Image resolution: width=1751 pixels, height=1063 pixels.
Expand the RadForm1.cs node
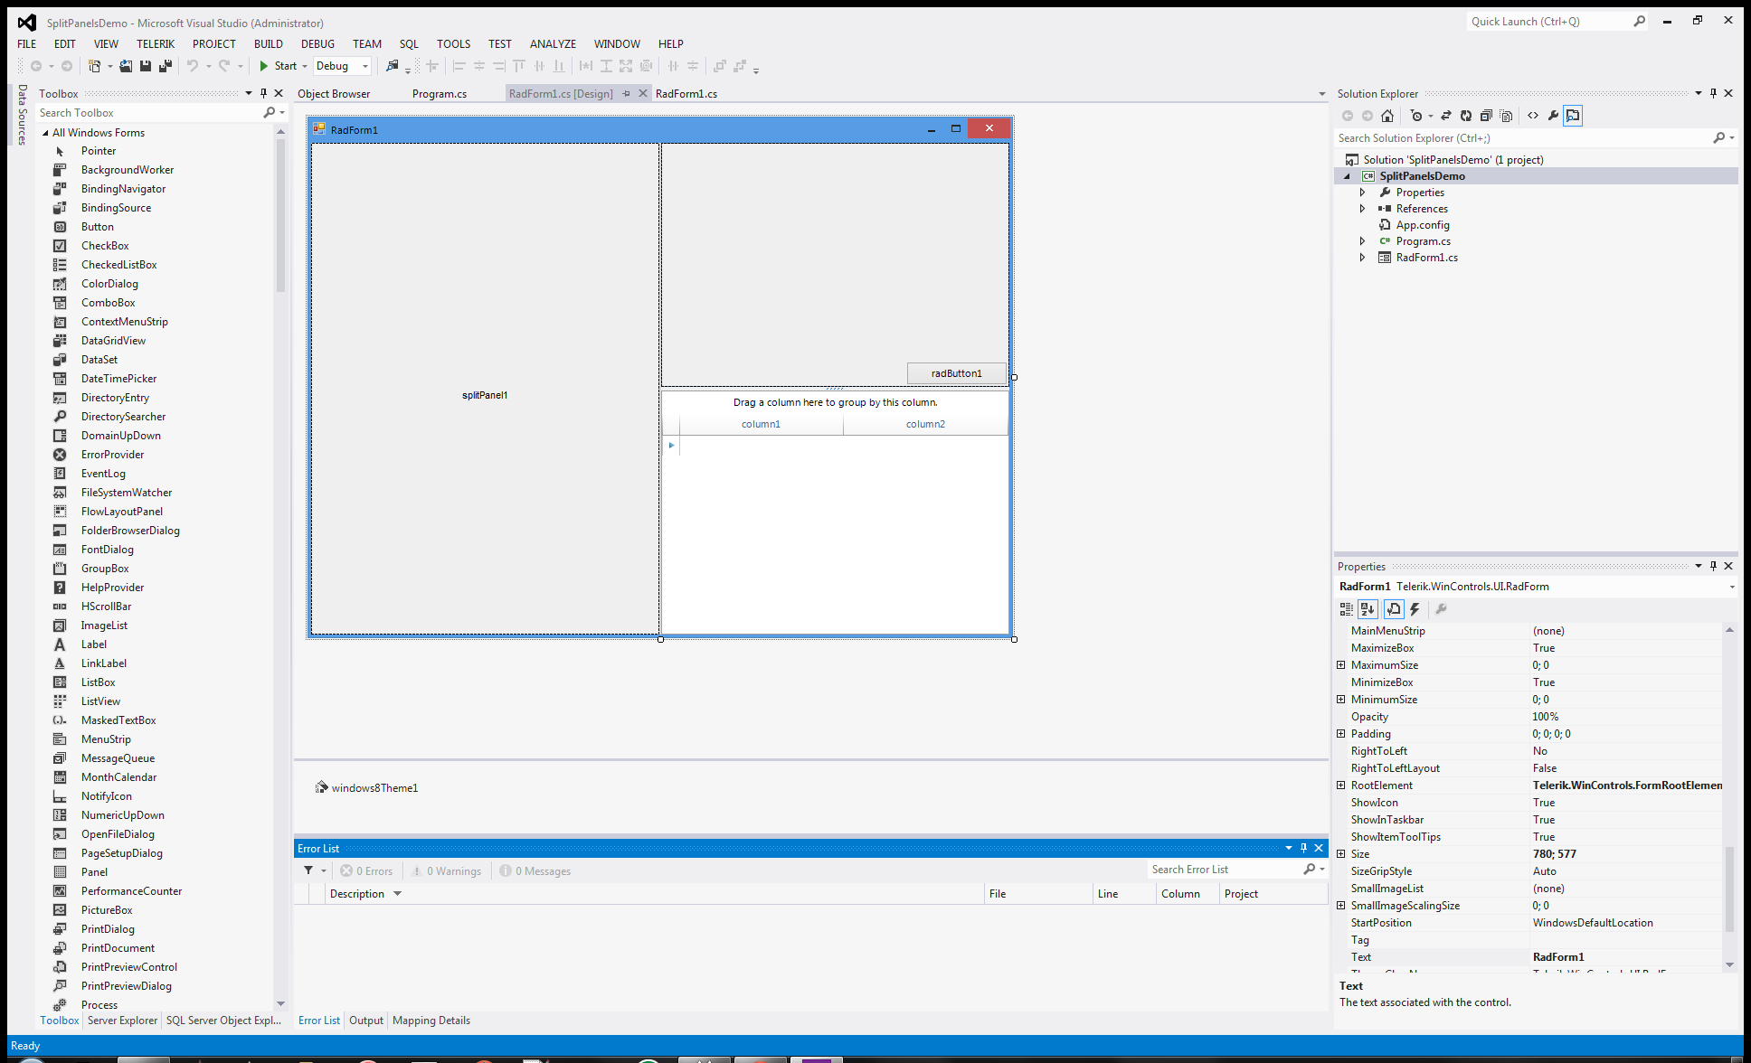point(1363,258)
